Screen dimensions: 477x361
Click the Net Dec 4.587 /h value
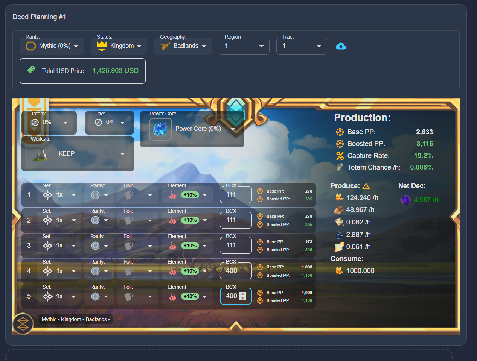pyautogui.click(x=426, y=200)
